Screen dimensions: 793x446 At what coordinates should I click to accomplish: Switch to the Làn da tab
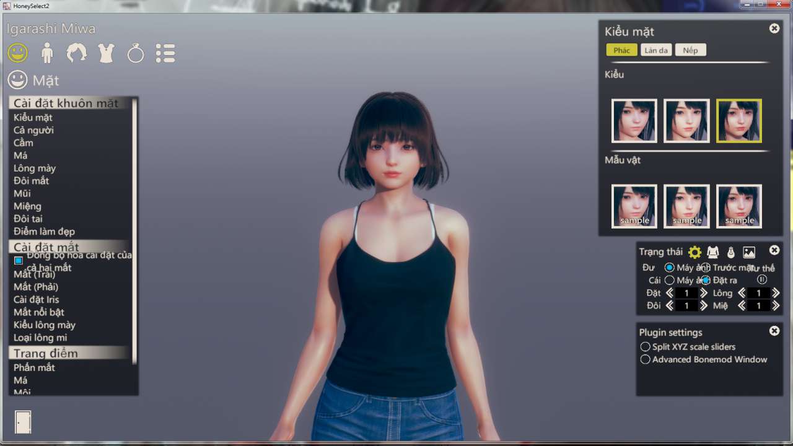[656, 50]
